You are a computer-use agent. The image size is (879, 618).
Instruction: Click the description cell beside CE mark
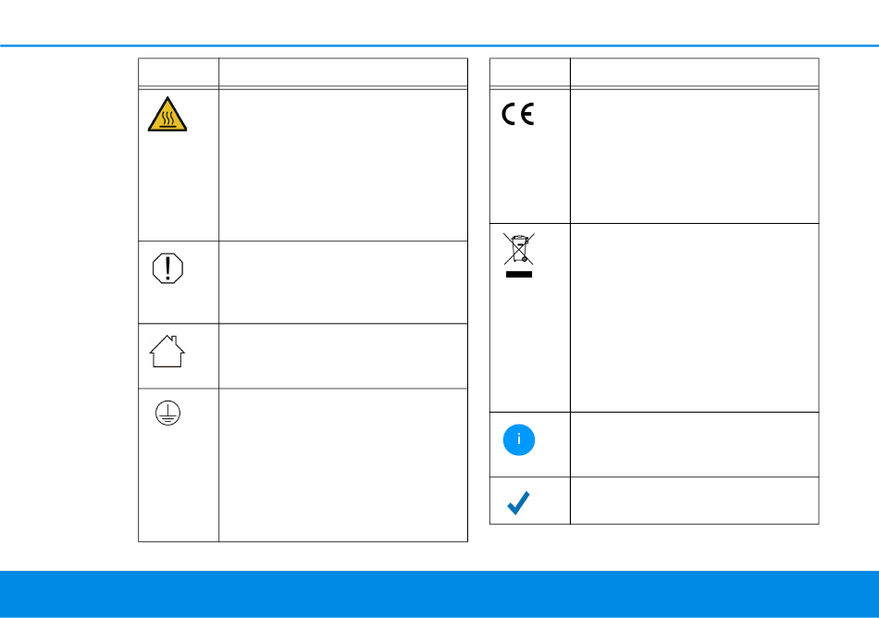pyautogui.click(x=695, y=156)
